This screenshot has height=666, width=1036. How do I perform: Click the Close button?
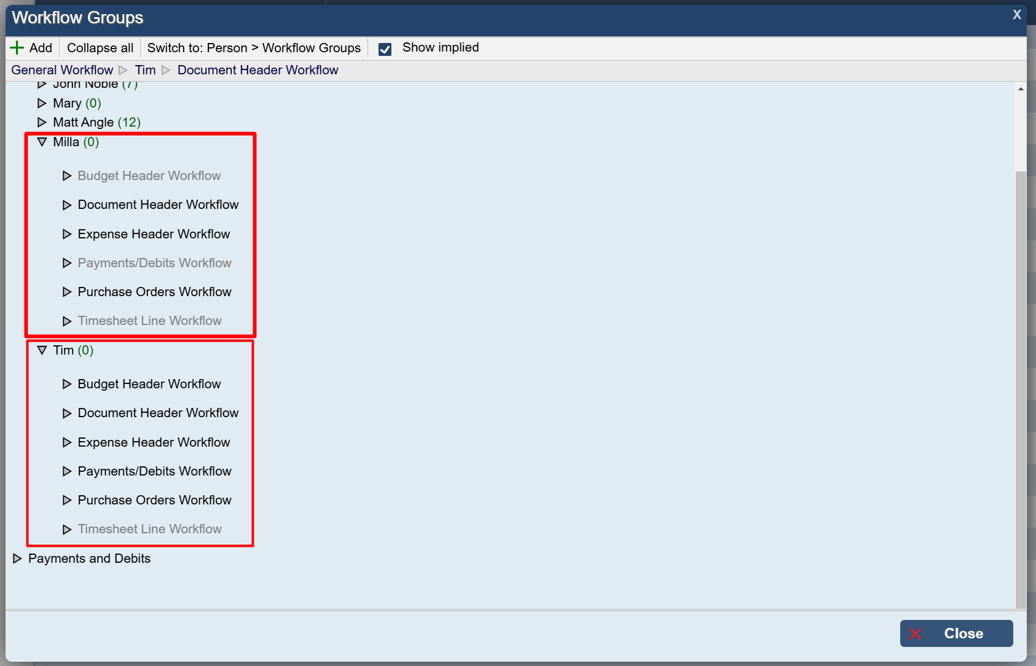tap(956, 633)
